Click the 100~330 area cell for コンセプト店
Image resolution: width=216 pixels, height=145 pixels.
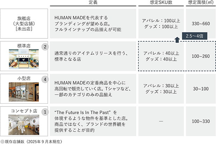coord(200,121)
